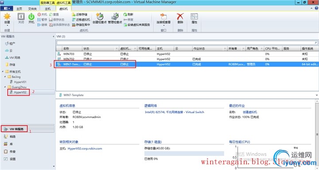Select the 租户 tree item
The image size is (319, 170).
pyautogui.click(x=10, y=43)
